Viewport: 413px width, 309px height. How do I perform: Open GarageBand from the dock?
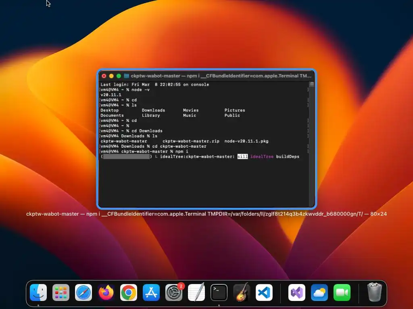[242, 293]
